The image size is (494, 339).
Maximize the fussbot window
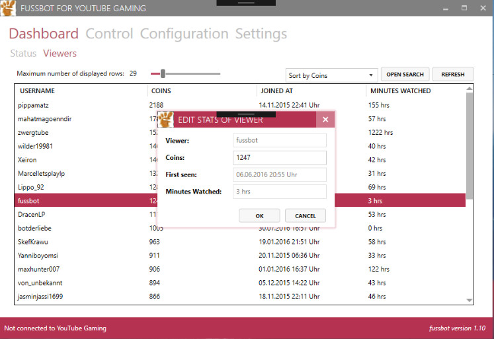[x=464, y=8]
